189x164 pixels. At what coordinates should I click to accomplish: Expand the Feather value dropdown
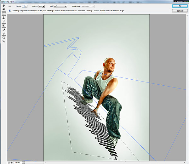[26, 6]
